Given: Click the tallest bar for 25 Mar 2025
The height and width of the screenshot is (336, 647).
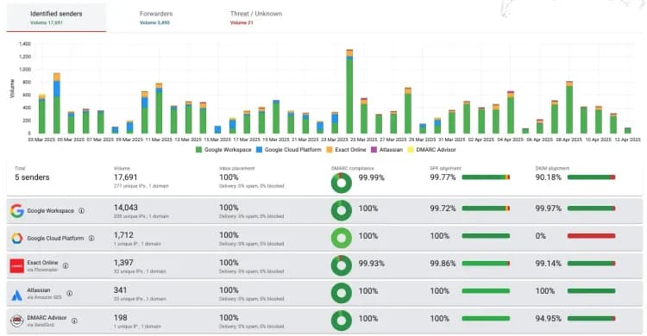Looking at the screenshot, I should 349,91.
